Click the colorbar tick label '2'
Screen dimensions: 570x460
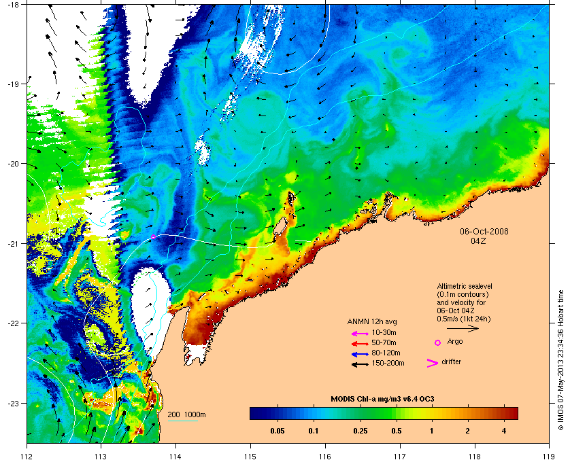(467, 431)
